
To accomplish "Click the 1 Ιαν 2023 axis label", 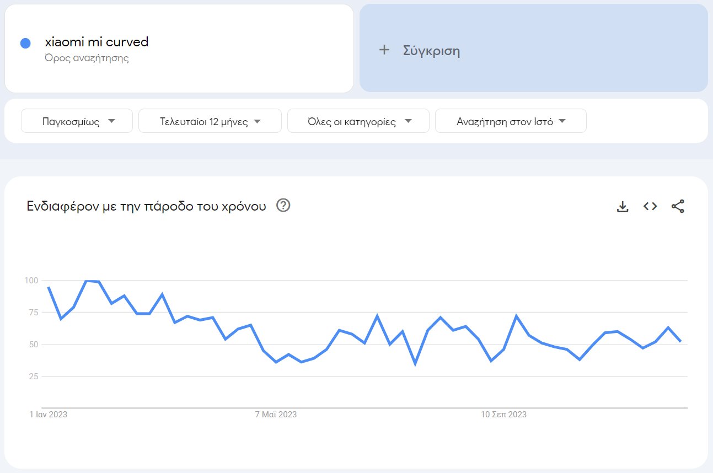I will (x=49, y=415).
